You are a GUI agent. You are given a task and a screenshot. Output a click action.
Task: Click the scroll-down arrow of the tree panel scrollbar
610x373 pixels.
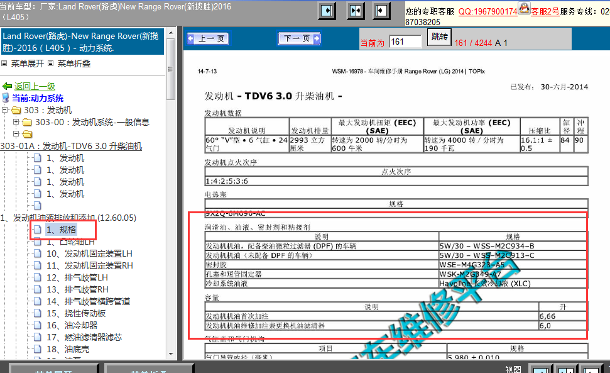pos(171,354)
